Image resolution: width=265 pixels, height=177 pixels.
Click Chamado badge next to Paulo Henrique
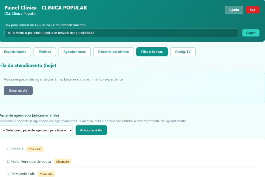pyautogui.click(x=62, y=161)
